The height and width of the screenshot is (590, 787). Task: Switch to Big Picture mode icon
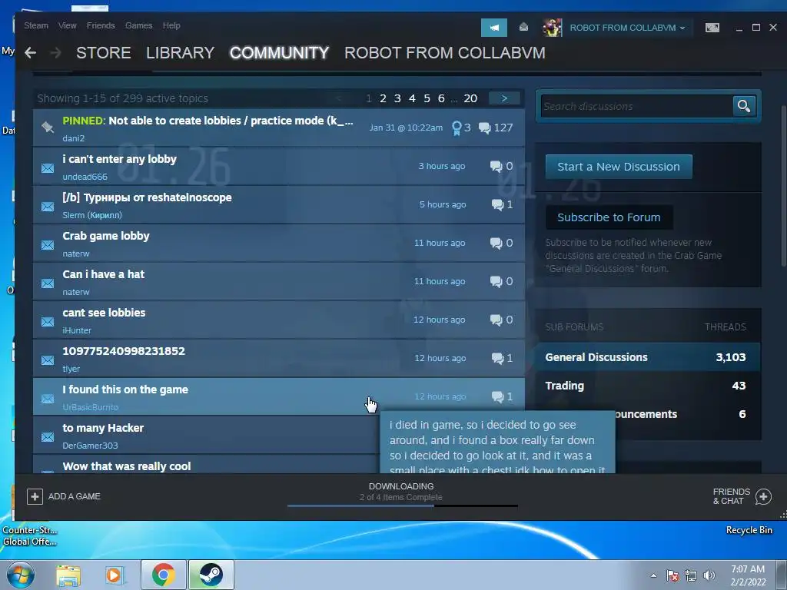click(x=712, y=28)
